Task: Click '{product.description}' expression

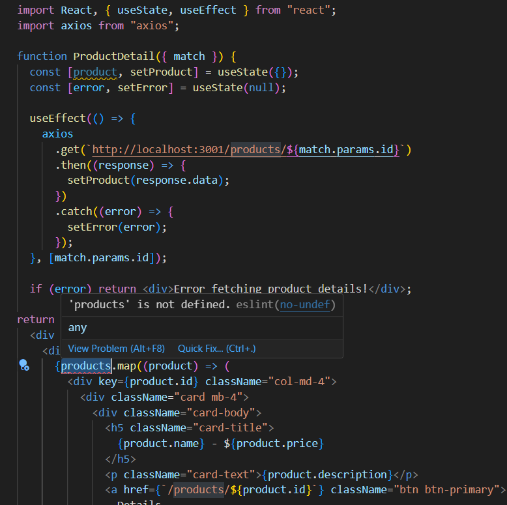Action: pyautogui.click(x=327, y=474)
